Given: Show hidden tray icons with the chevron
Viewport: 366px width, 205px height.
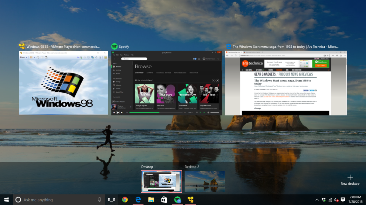Looking at the screenshot, I should click(x=317, y=200).
